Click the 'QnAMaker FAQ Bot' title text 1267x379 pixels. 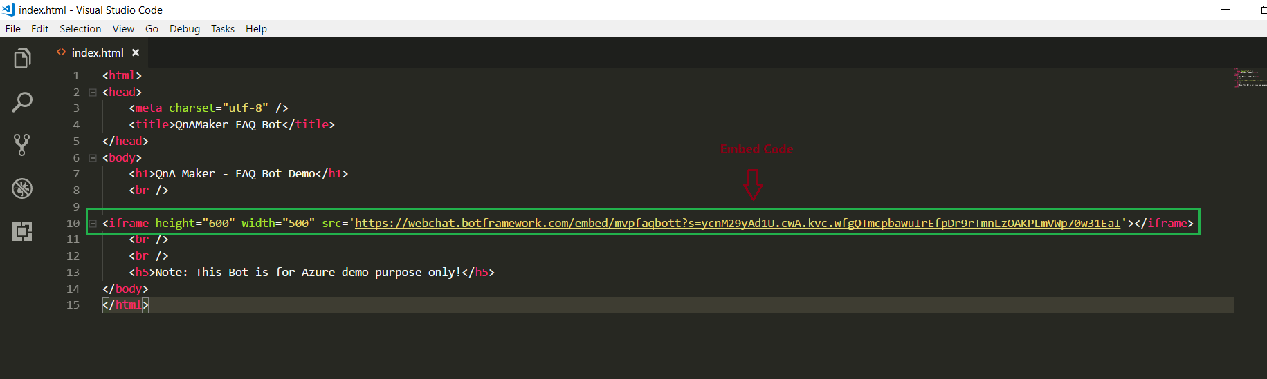(228, 124)
